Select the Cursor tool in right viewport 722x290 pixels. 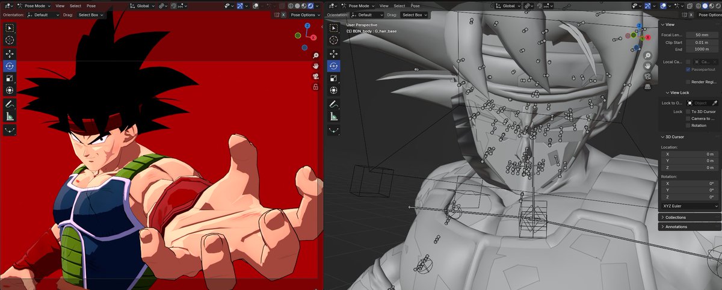point(334,40)
